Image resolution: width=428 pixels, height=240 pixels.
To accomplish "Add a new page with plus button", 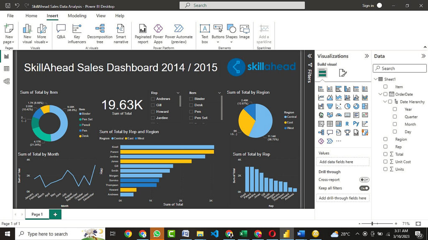I will point(55,215).
